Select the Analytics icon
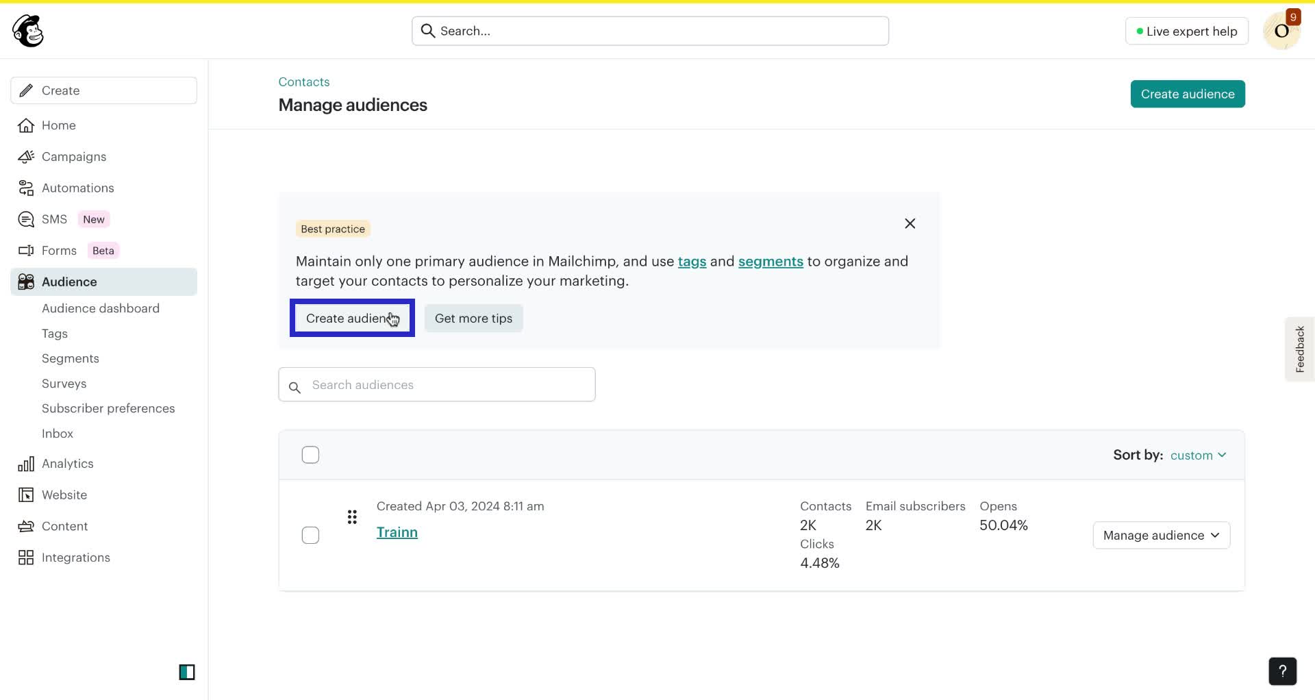Viewport: 1315px width, 700px height. tap(25, 463)
